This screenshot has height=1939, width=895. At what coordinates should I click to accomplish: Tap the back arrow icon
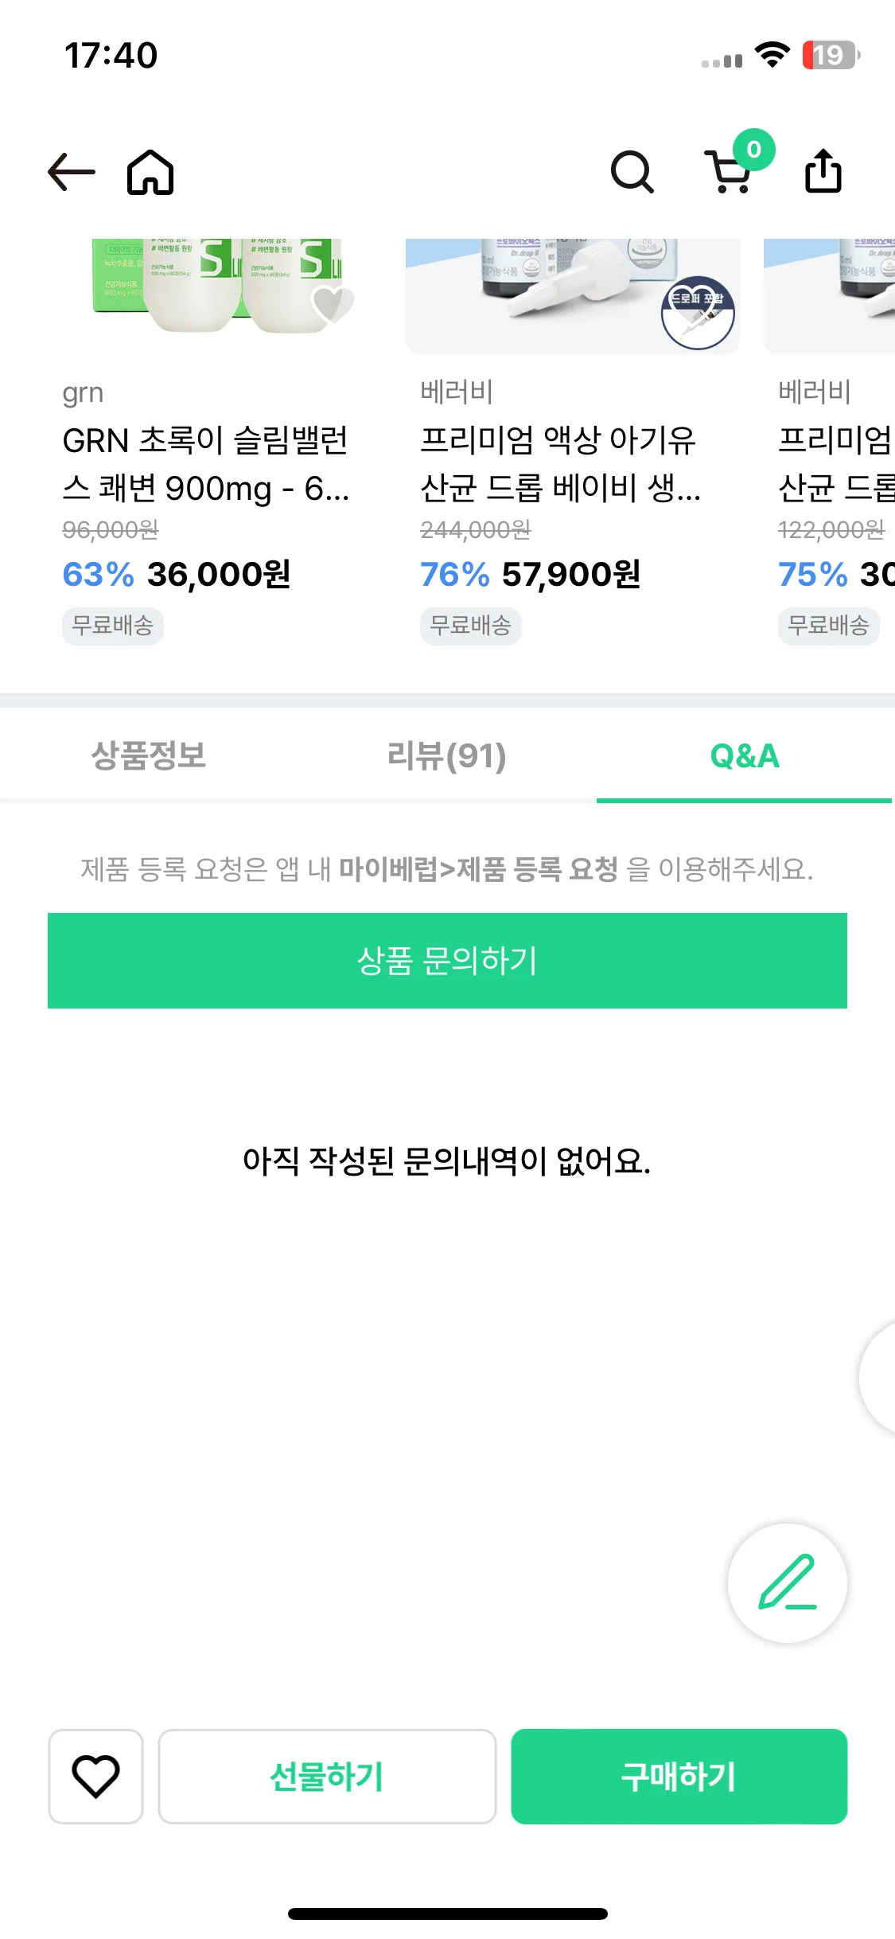click(72, 172)
